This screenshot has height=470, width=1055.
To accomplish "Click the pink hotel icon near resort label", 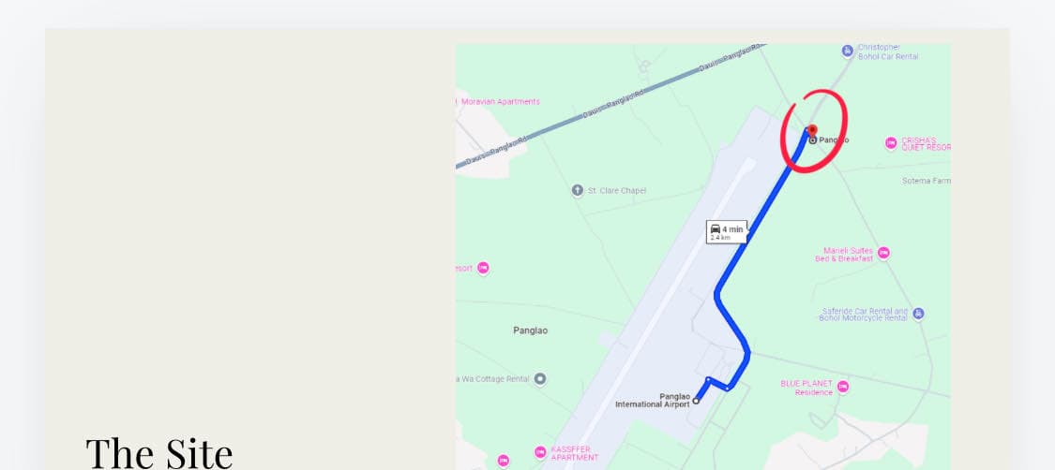I will click(483, 269).
